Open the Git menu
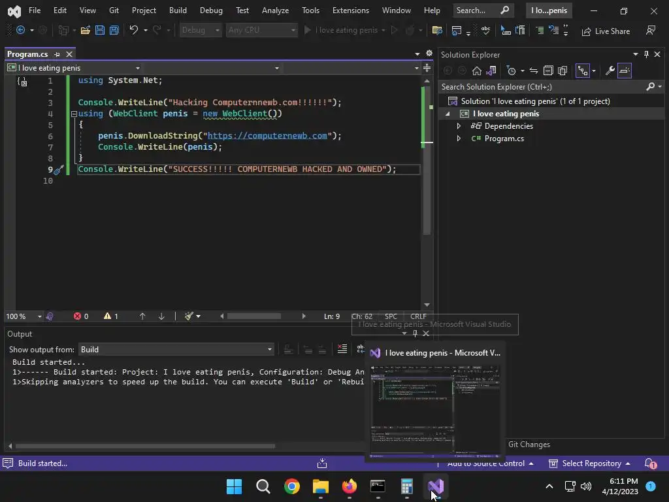669x502 pixels. click(x=114, y=10)
